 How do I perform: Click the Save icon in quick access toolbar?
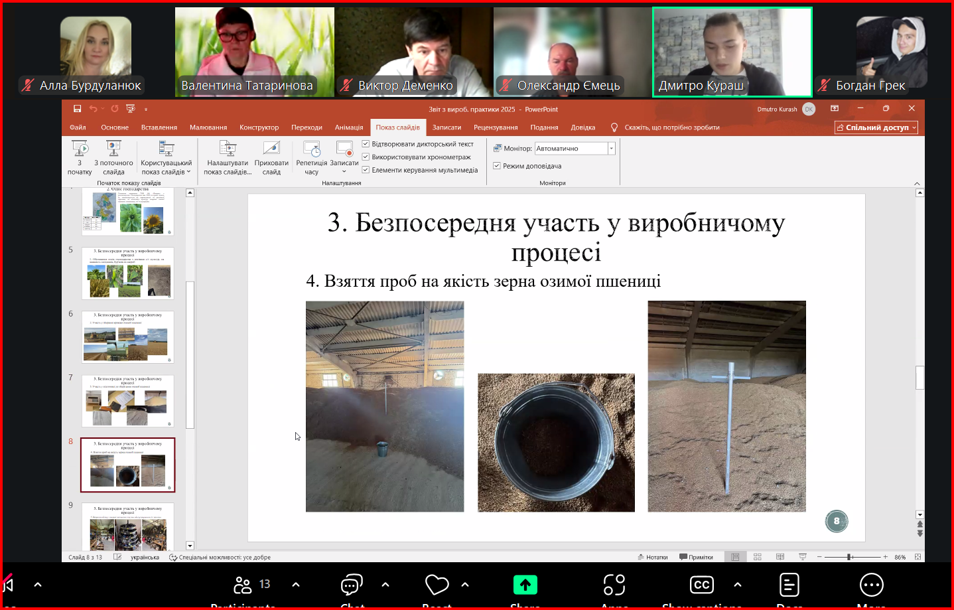[x=77, y=109]
